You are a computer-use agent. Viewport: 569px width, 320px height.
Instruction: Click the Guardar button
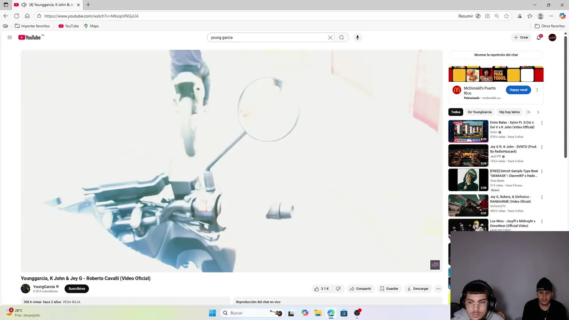click(389, 289)
